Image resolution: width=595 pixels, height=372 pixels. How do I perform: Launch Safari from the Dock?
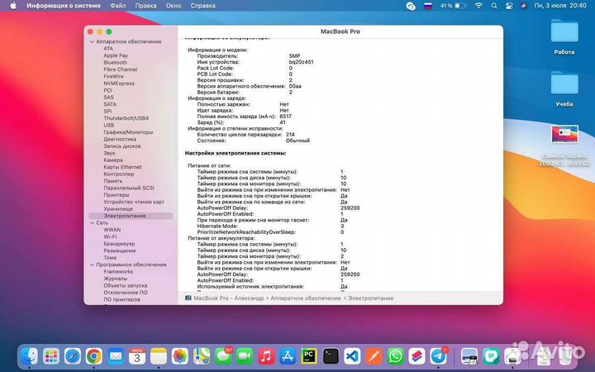[73, 356]
